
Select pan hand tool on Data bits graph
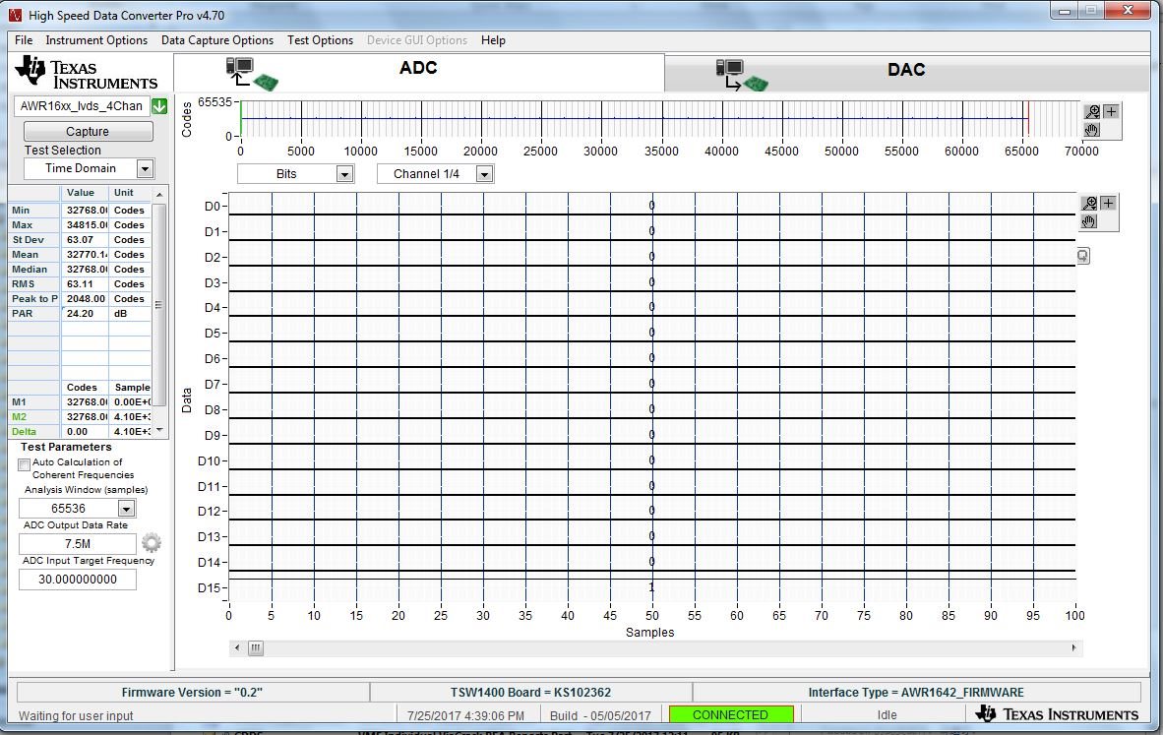click(x=1089, y=221)
